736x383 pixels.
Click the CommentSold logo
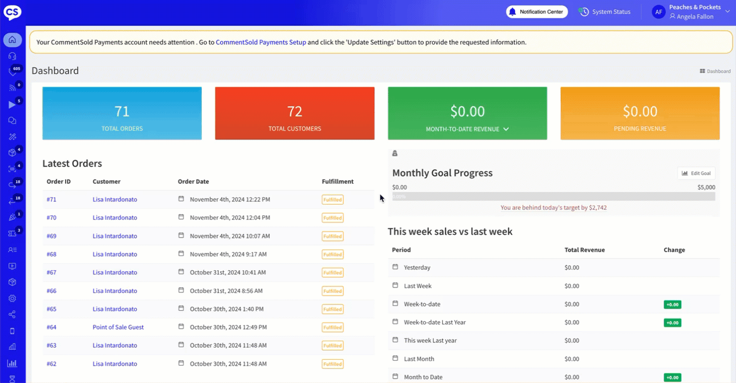(x=12, y=12)
